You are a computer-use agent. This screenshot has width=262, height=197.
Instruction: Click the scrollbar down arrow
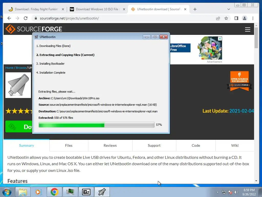[256, 181]
